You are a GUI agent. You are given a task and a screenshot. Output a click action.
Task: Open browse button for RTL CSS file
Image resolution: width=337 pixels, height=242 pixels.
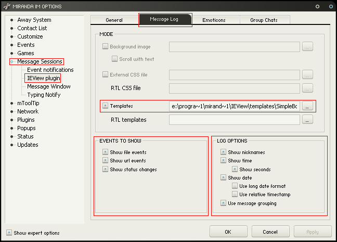(x=307, y=88)
